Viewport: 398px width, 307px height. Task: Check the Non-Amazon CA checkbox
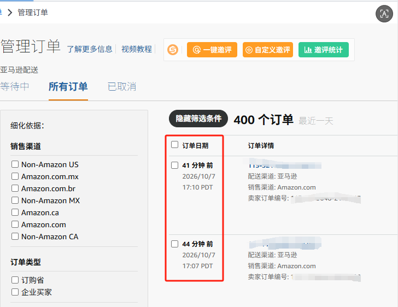pyautogui.click(x=15, y=236)
